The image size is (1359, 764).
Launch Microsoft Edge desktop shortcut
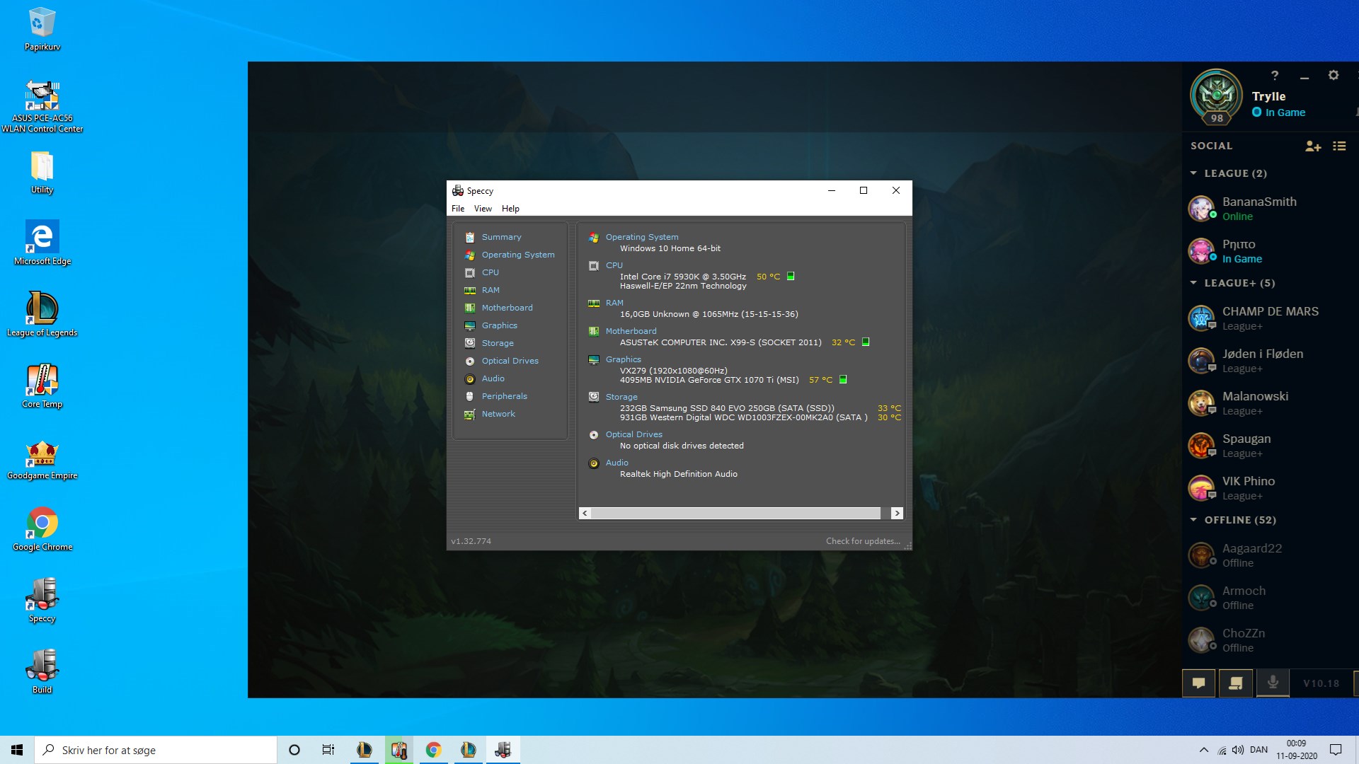(x=42, y=243)
